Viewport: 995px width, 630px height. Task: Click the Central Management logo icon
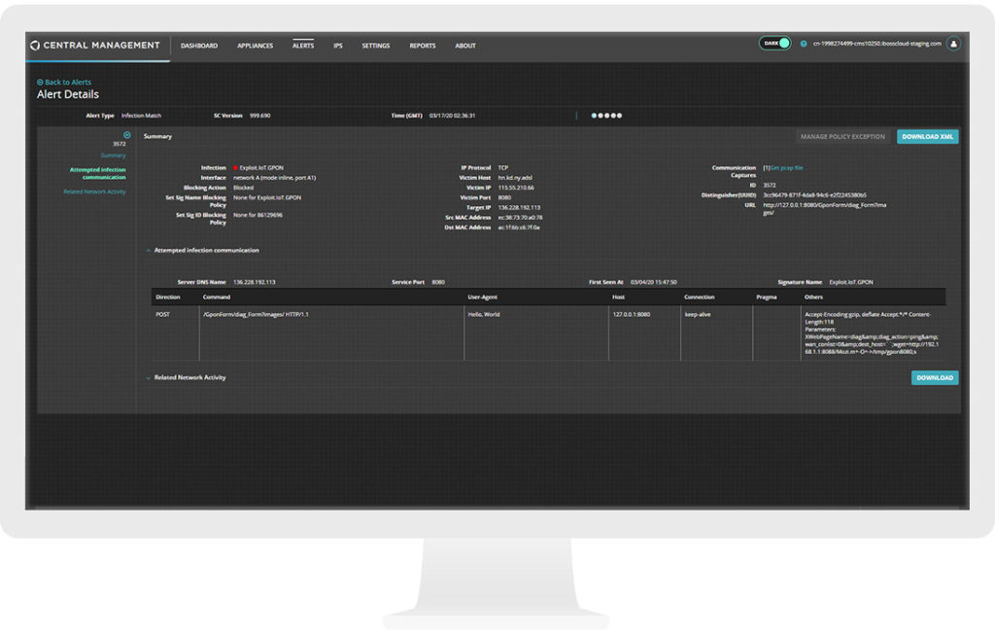pos(35,45)
